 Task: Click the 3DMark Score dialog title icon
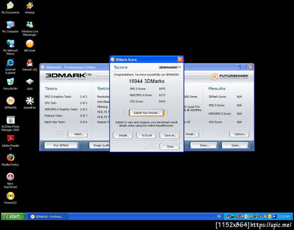point(113,59)
